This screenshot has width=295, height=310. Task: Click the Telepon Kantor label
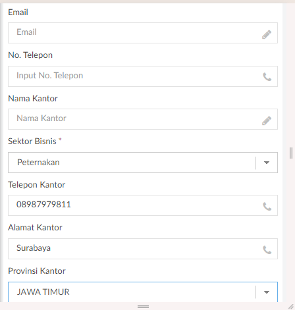pyautogui.click(x=36, y=185)
